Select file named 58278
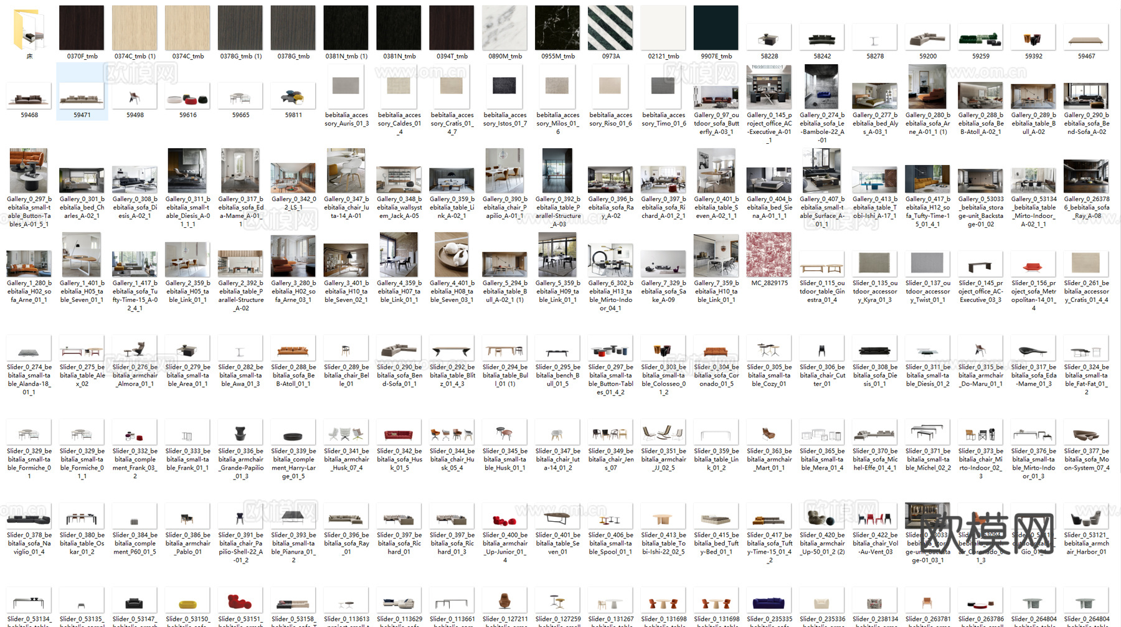1121x627 pixels. pos(875,56)
